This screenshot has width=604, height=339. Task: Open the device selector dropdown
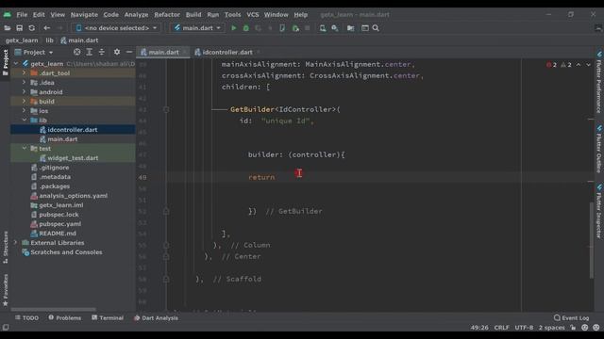pos(116,28)
